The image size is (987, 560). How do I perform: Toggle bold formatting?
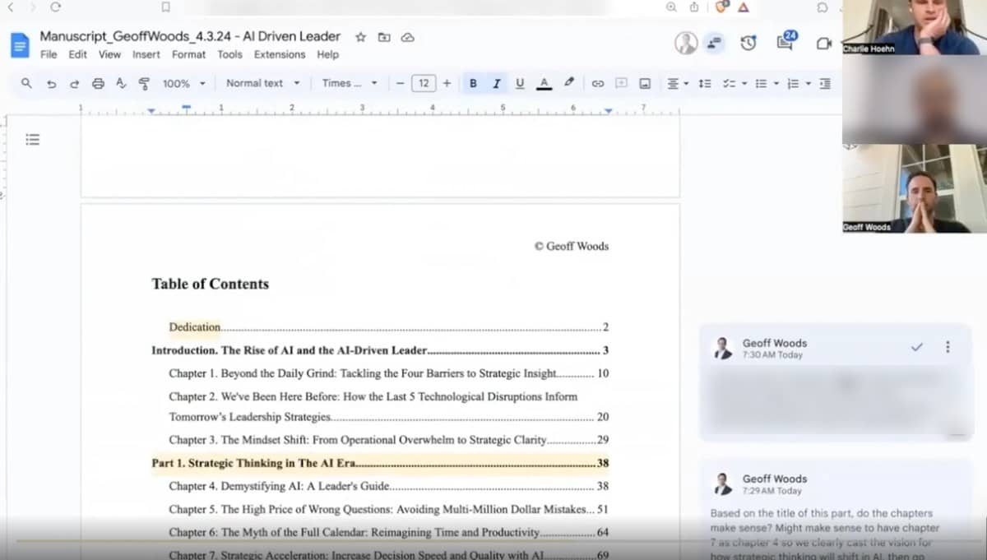[473, 83]
